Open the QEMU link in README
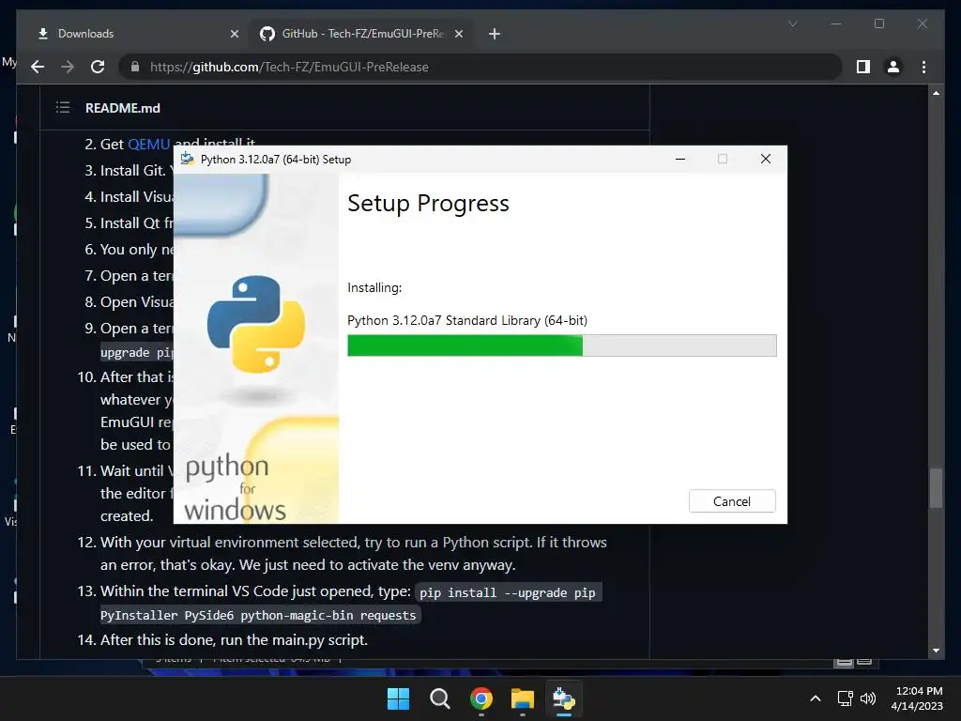The height and width of the screenshot is (721, 961). click(149, 144)
